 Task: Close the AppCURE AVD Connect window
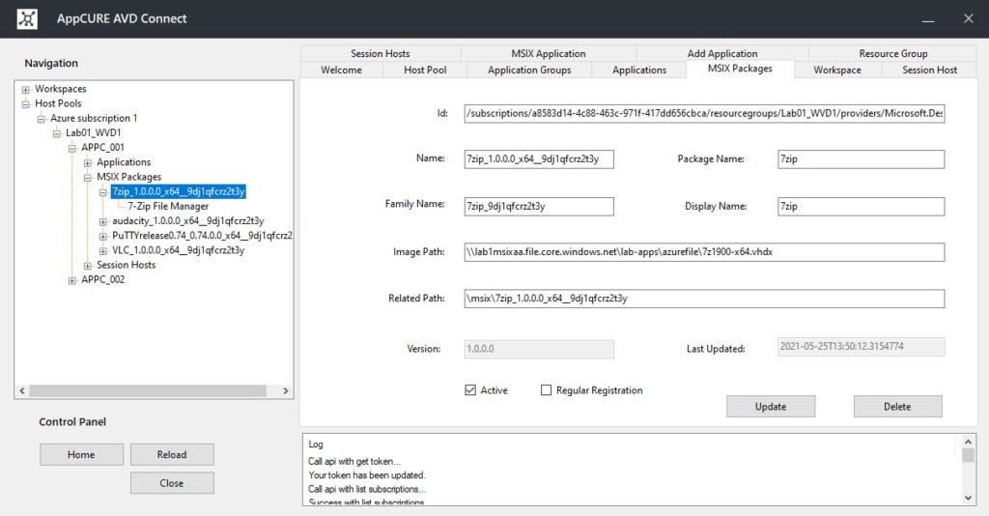[x=968, y=19]
